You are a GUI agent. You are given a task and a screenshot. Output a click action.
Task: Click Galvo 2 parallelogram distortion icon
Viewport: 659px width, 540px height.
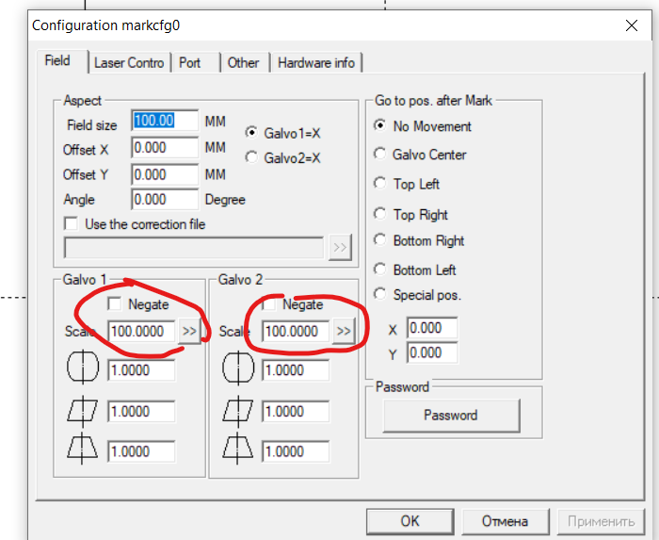[237, 411]
